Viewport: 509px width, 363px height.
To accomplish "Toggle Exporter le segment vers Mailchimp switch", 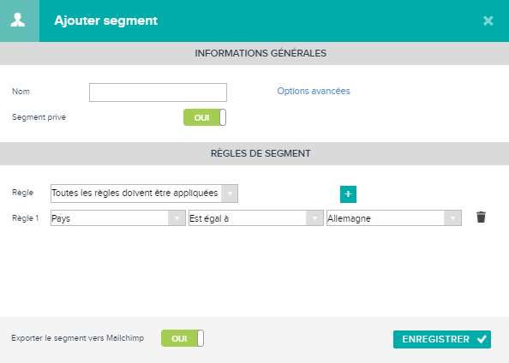I will 183,338.
